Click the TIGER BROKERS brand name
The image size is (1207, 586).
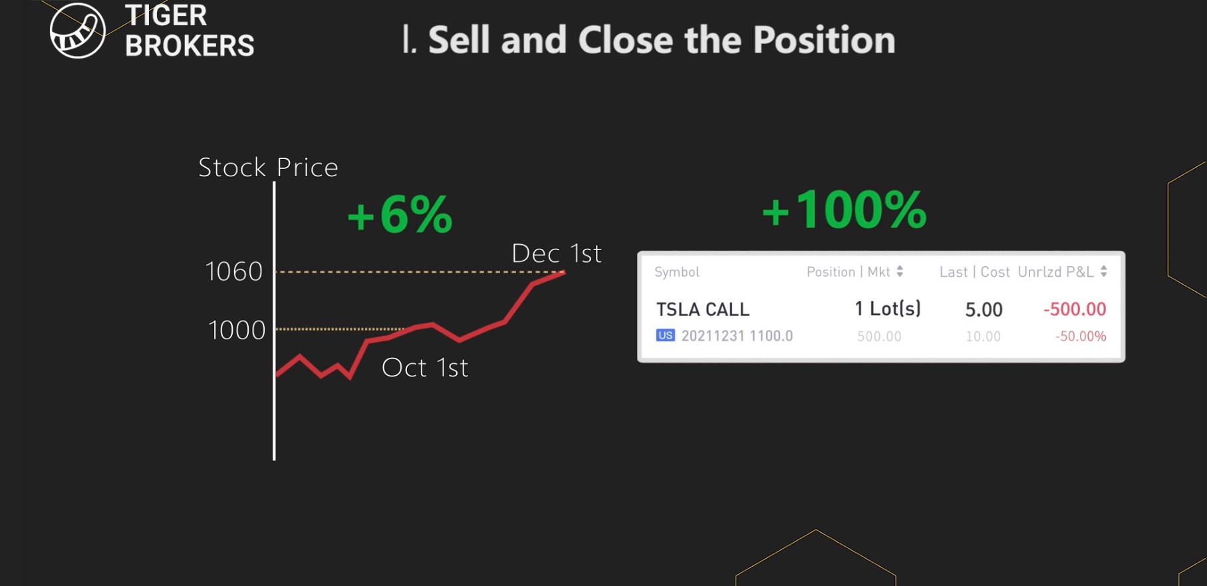coord(190,31)
